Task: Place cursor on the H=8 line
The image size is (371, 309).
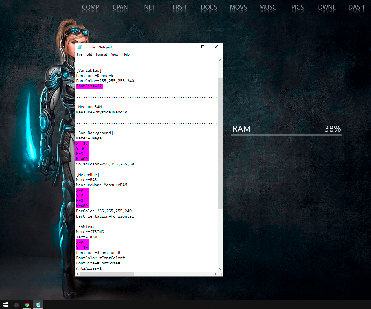Action: (80, 154)
